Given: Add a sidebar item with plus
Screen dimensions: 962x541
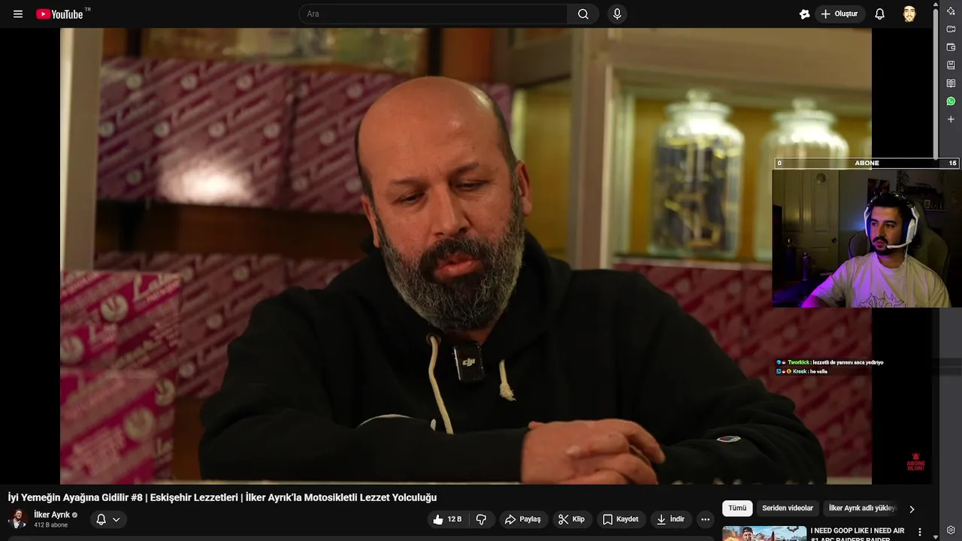Looking at the screenshot, I should [x=951, y=119].
